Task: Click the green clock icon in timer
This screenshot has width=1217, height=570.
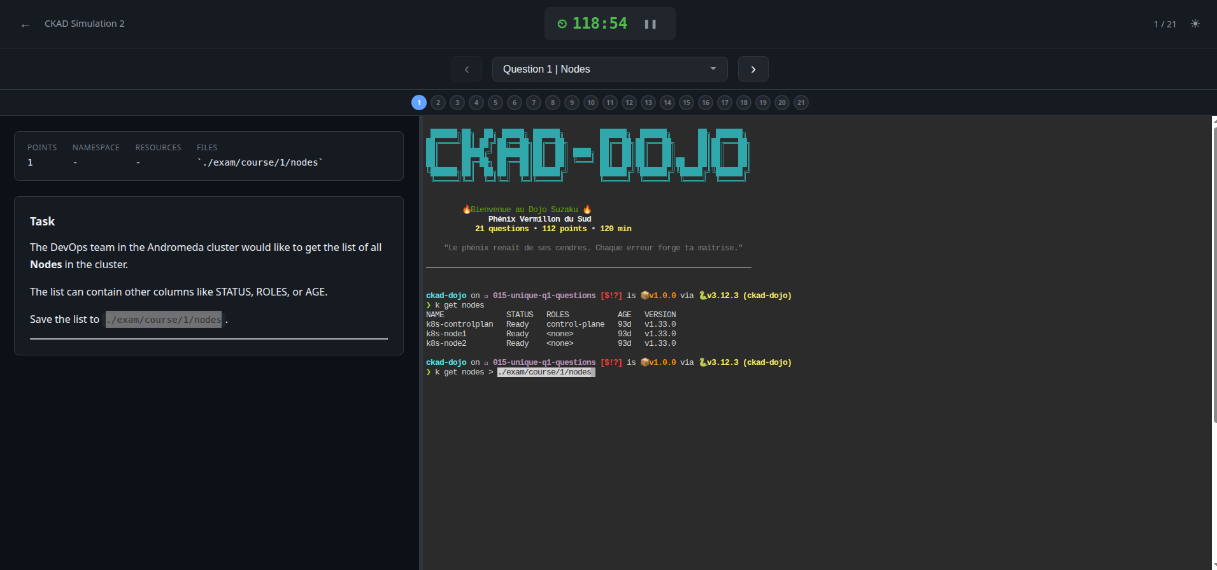Action: coord(562,24)
